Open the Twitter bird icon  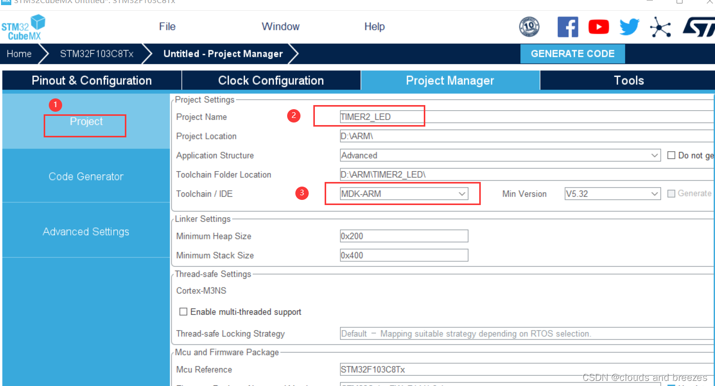[629, 27]
